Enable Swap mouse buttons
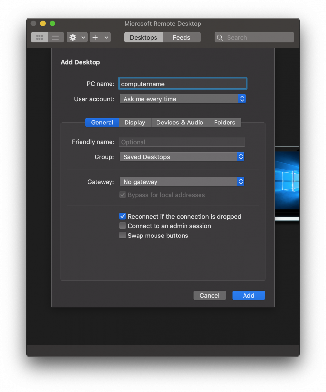 [x=123, y=235]
